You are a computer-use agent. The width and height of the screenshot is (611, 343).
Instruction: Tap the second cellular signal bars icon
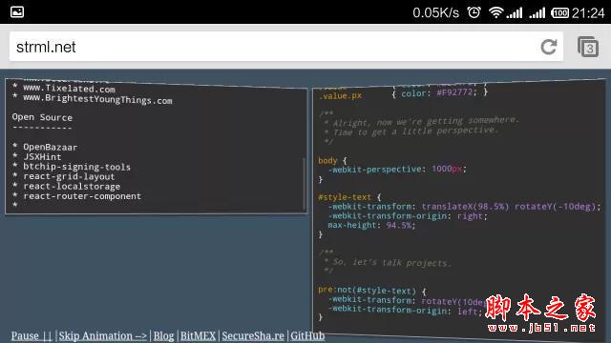tap(537, 13)
